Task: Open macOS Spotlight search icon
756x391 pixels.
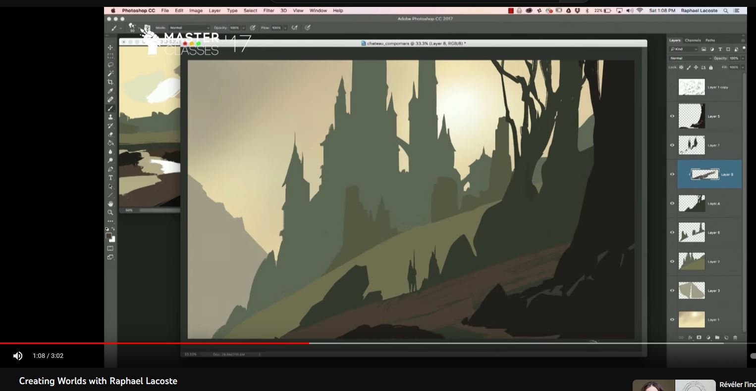Action: [726, 10]
